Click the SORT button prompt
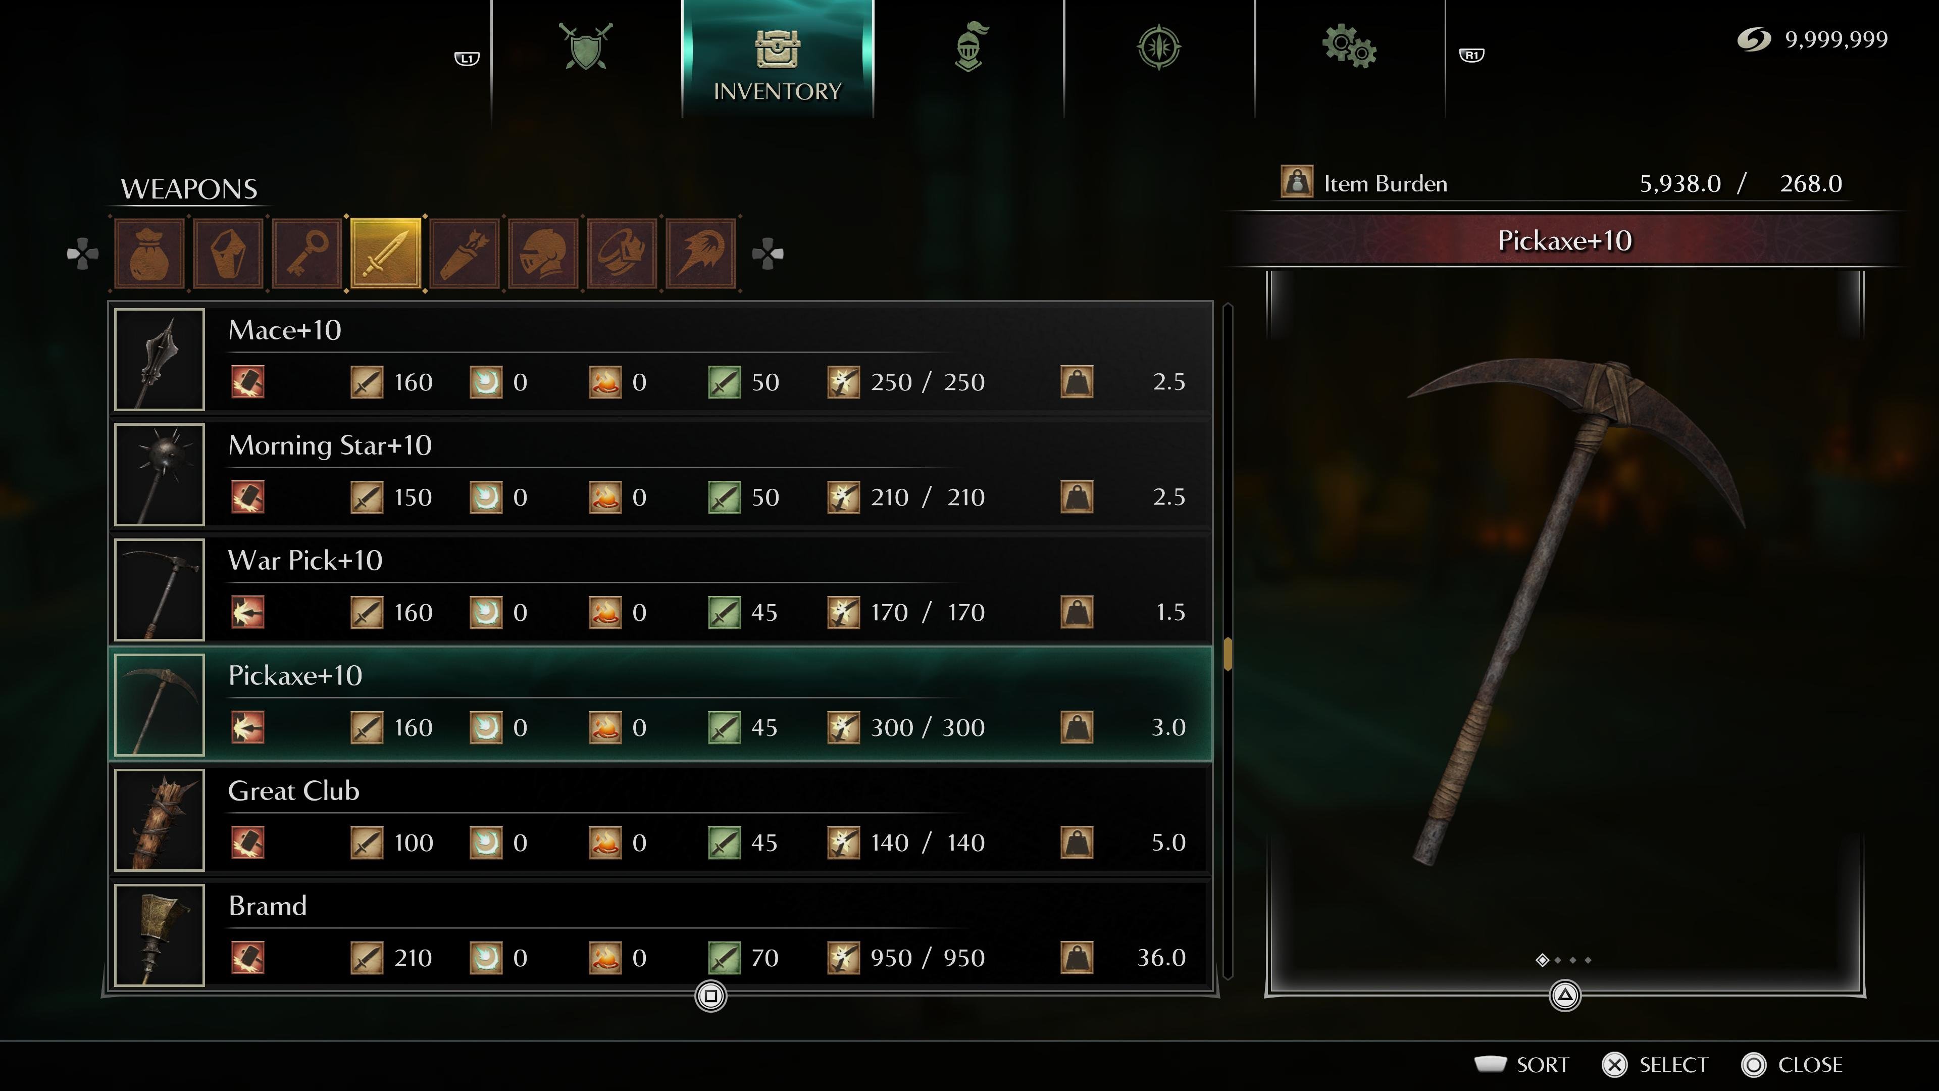 [1522, 1065]
